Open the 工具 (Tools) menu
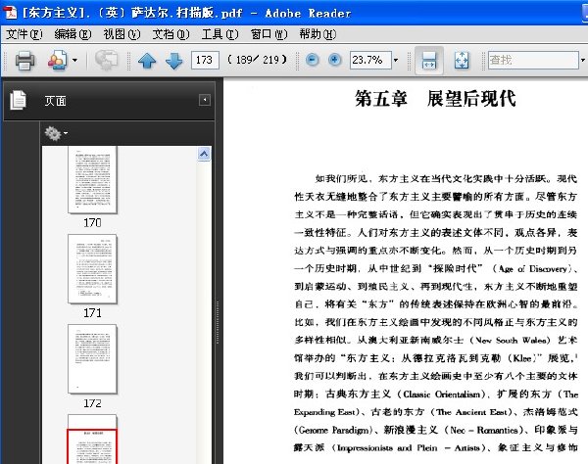This screenshot has height=464, width=588. 220,34
